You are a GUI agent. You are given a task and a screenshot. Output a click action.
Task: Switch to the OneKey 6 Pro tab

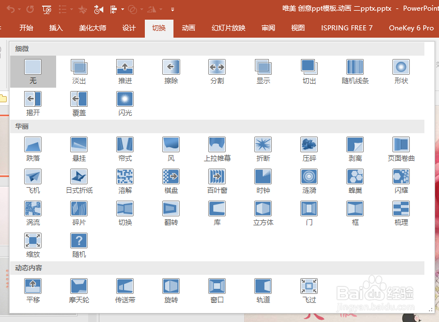coord(411,28)
